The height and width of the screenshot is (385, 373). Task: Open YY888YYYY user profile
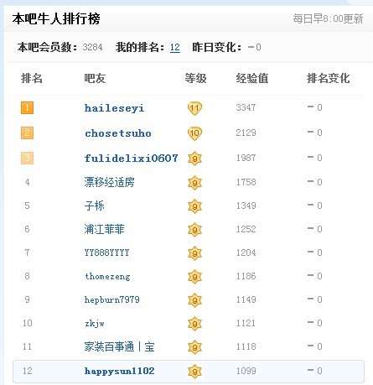106,252
